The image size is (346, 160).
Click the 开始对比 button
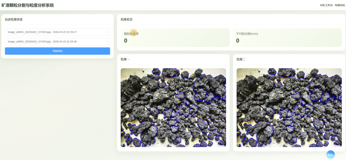(x=57, y=51)
